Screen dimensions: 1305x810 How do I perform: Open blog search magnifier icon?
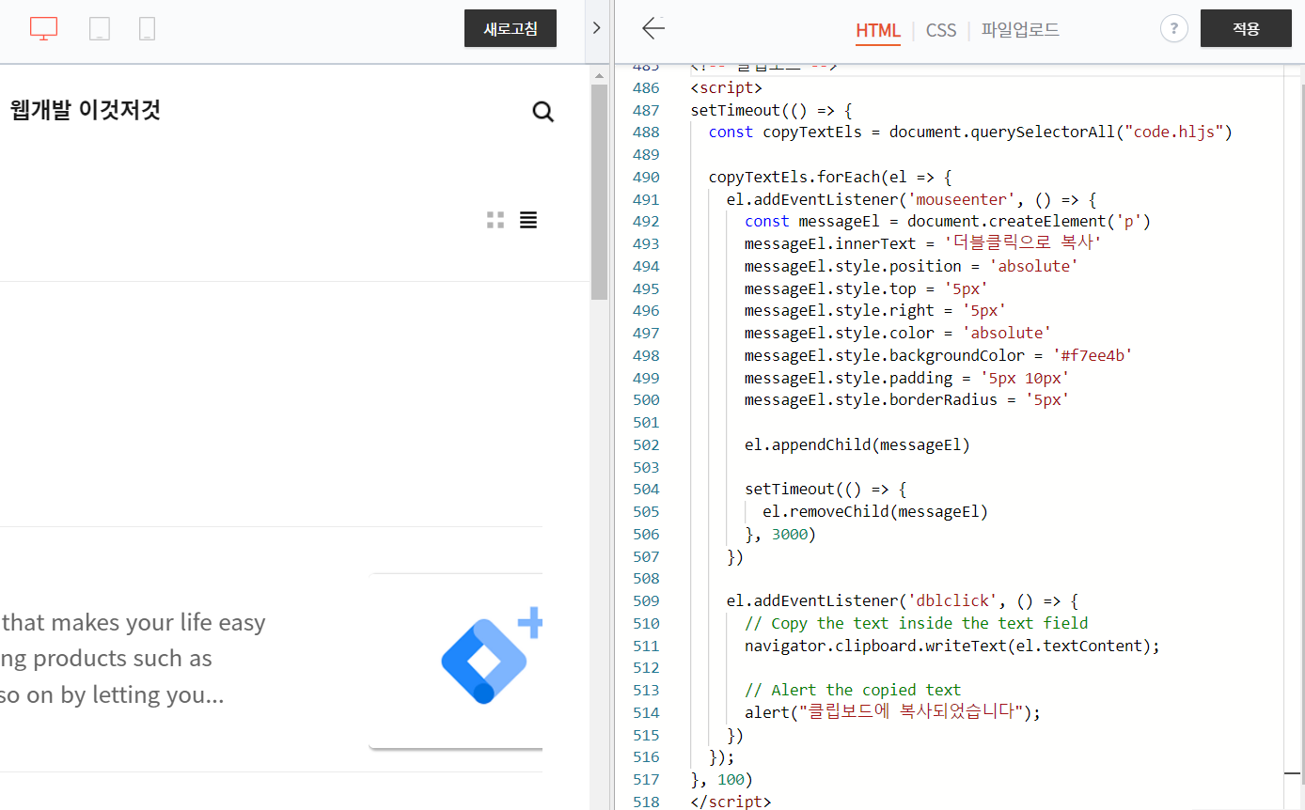click(542, 113)
